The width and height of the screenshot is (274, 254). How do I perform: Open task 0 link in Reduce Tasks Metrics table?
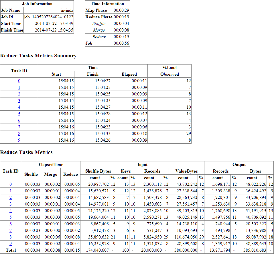11,184
